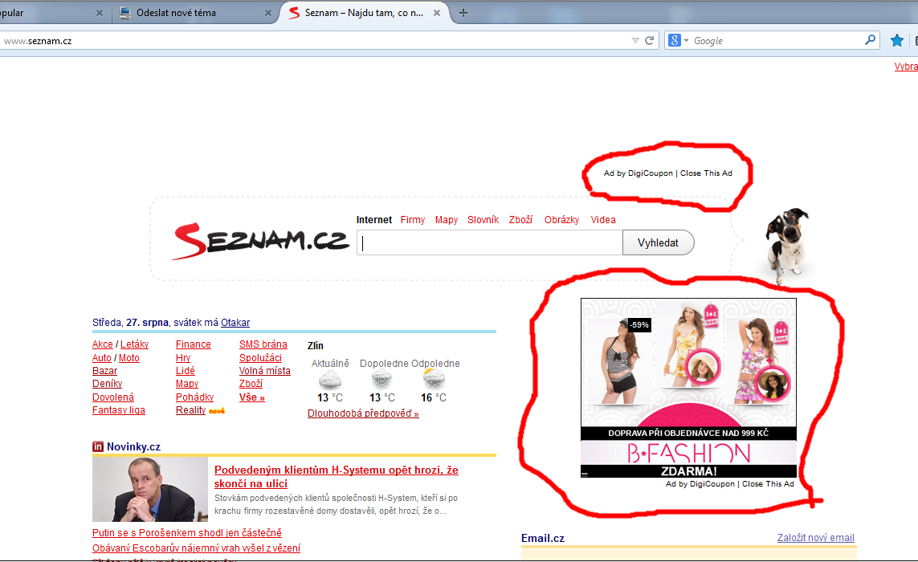Open the Bazar link
The height and width of the screenshot is (562, 918).
click(104, 371)
